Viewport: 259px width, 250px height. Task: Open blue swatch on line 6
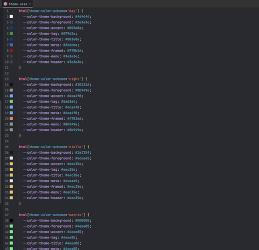pos(11,39)
